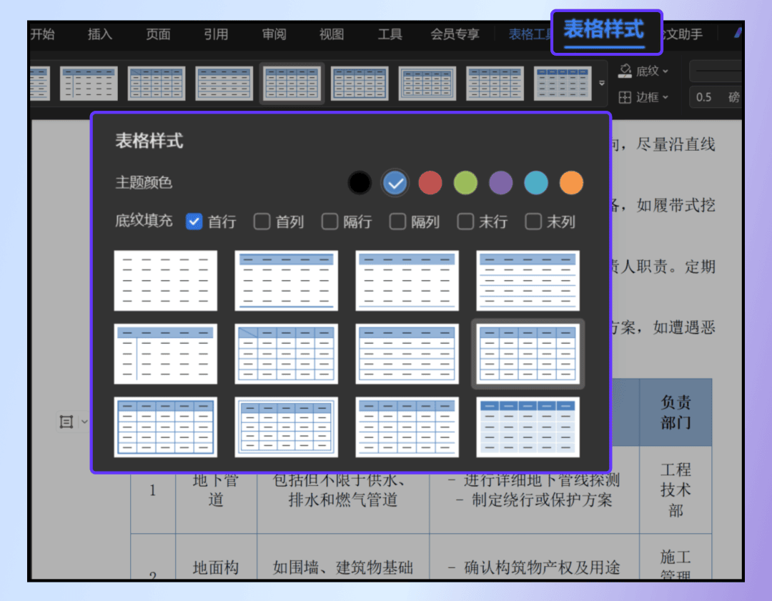Open the 插入 ribbon tab
Image resolution: width=772 pixels, height=601 pixels.
coord(100,34)
